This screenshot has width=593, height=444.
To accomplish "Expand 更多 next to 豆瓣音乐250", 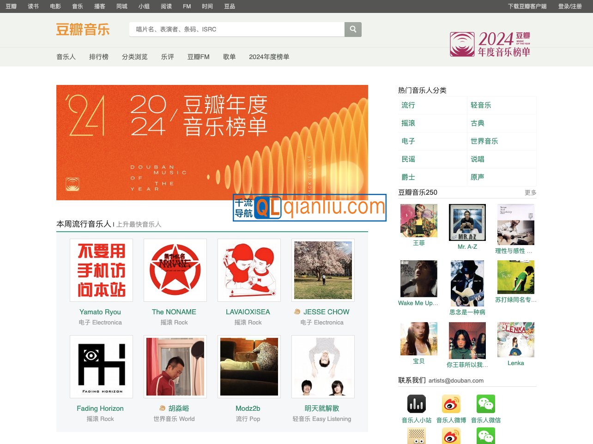I will (x=530, y=192).
